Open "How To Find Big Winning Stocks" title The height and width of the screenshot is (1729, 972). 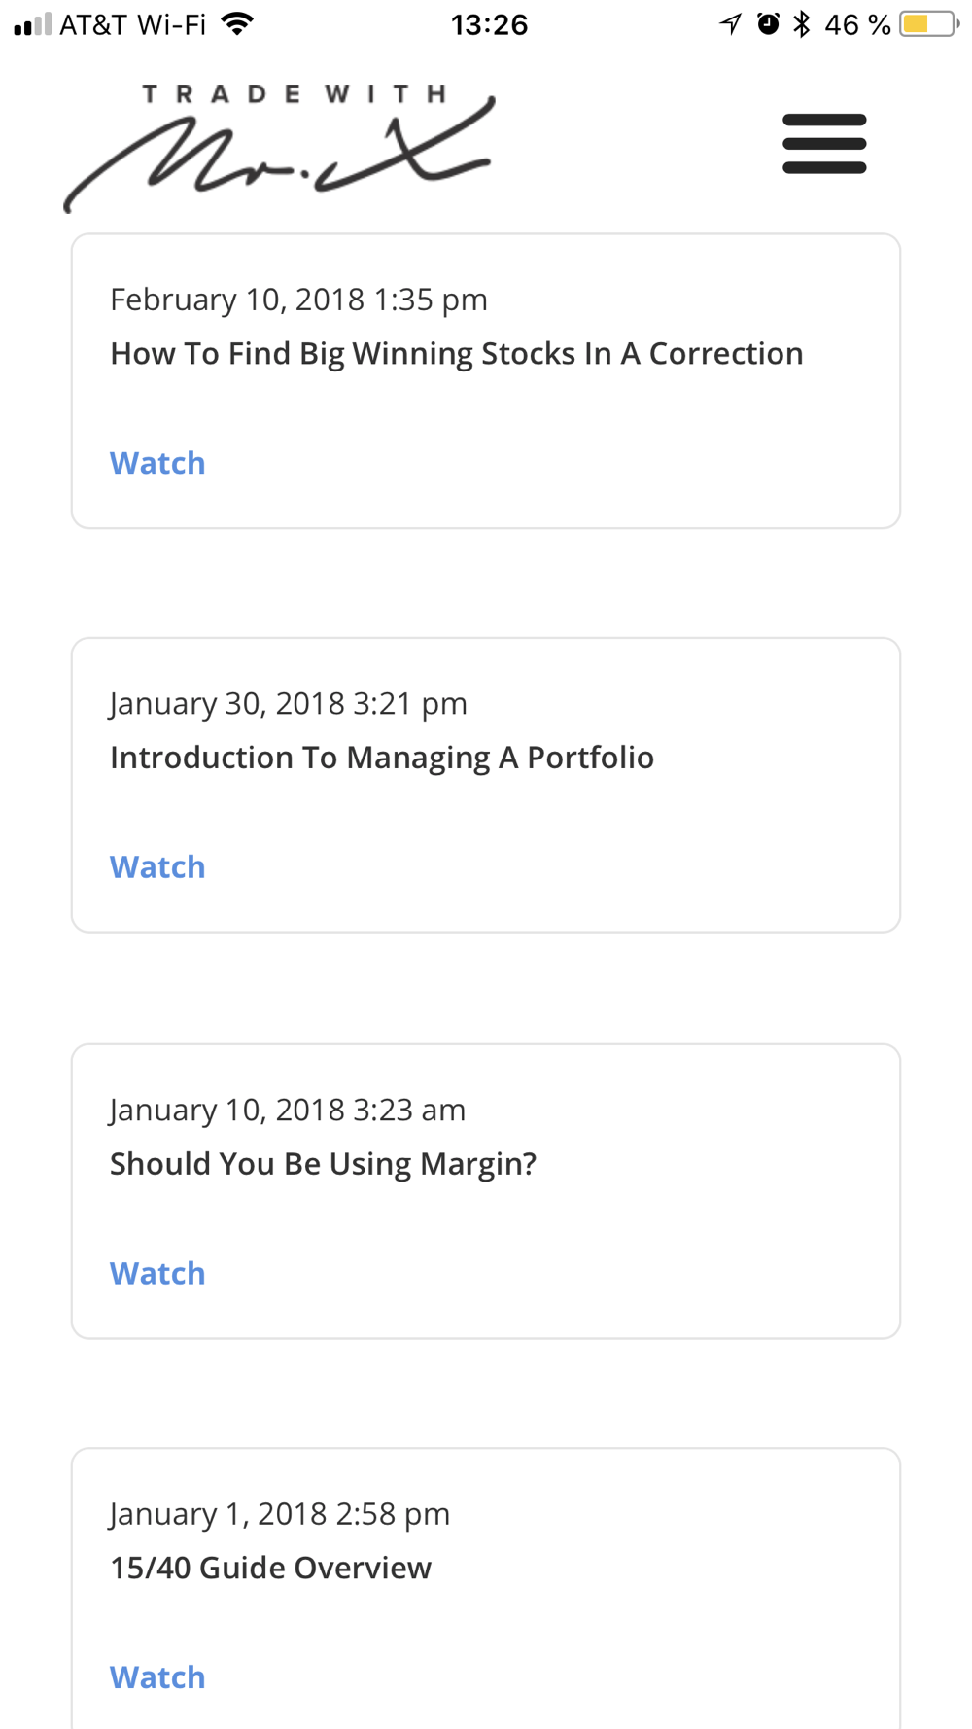(456, 354)
